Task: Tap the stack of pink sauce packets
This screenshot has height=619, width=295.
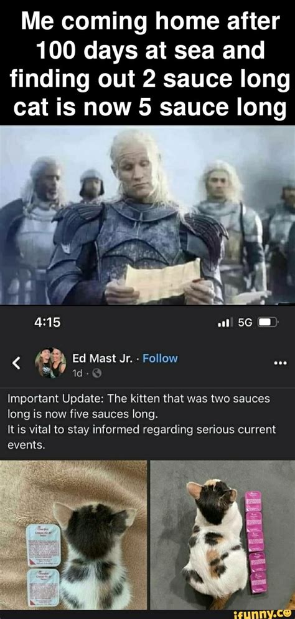Action: [x=256, y=542]
